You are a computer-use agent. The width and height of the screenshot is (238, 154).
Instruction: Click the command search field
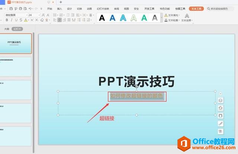pyautogui.click(x=220, y=9)
